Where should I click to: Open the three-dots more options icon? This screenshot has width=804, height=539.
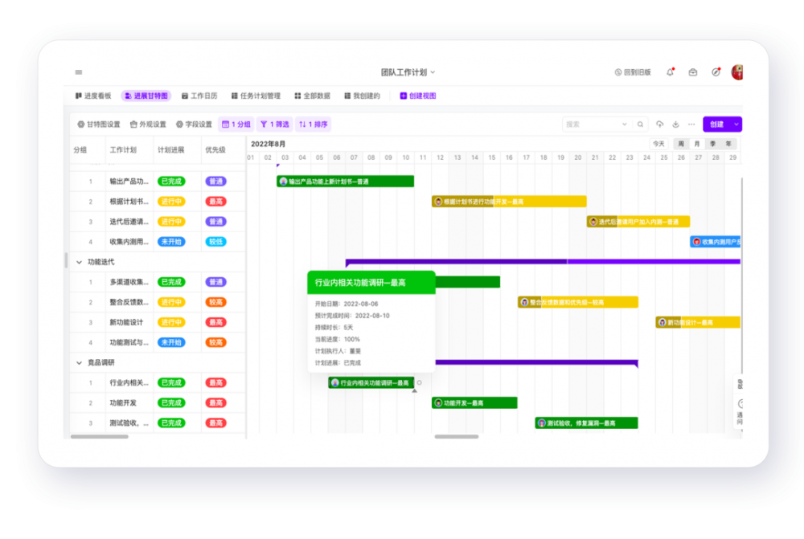coord(691,125)
